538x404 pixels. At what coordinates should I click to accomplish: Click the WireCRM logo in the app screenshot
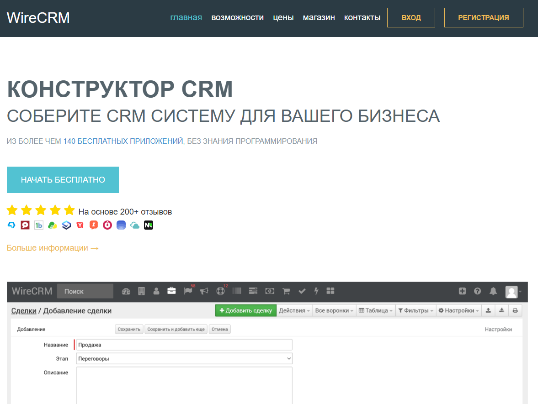pyautogui.click(x=32, y=291)
